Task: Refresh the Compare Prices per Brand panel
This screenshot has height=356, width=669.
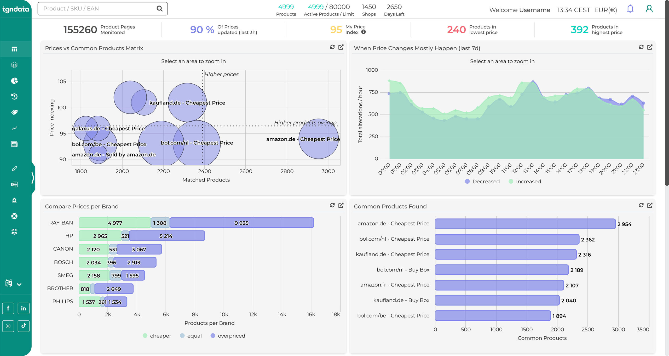Action: tap(332, 205)
